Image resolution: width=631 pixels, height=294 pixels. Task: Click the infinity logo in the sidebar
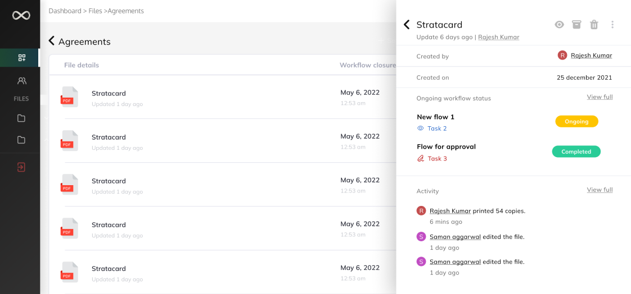21,16
